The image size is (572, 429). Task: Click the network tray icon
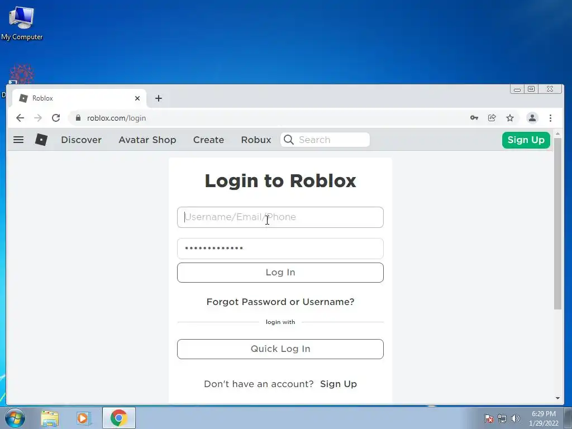502,418
